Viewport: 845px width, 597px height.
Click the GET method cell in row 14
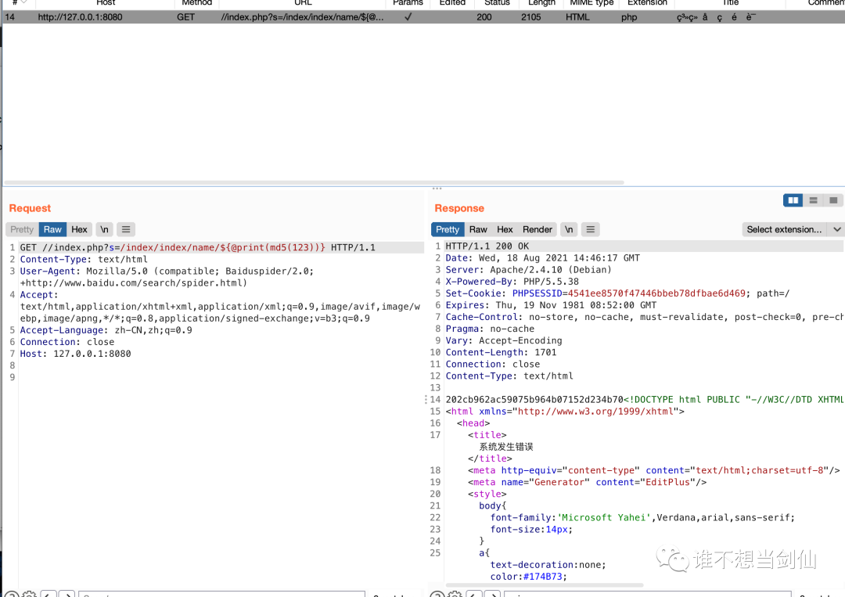186,17
